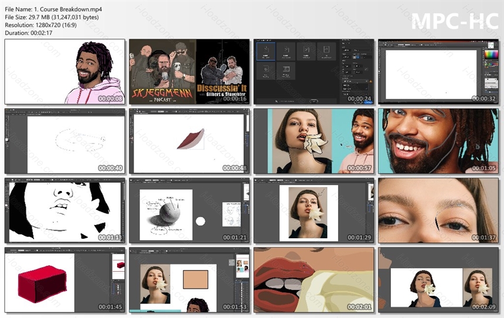Open the black and white face thumbnail at 00:01:13
This screenshot has height=318, width=504.
65,211
